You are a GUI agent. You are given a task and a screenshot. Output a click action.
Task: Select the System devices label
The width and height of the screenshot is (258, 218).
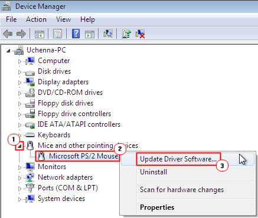coord(61,199)
